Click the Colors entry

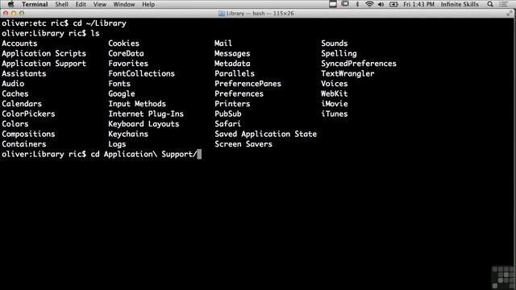coord(15,124)
